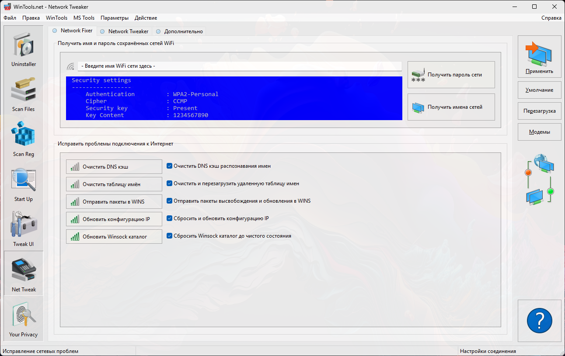Click monitors icon on Получить имена сетей
Image resolution: width=565 pixels, height=356 pixels.
click(x=418, y=107)
